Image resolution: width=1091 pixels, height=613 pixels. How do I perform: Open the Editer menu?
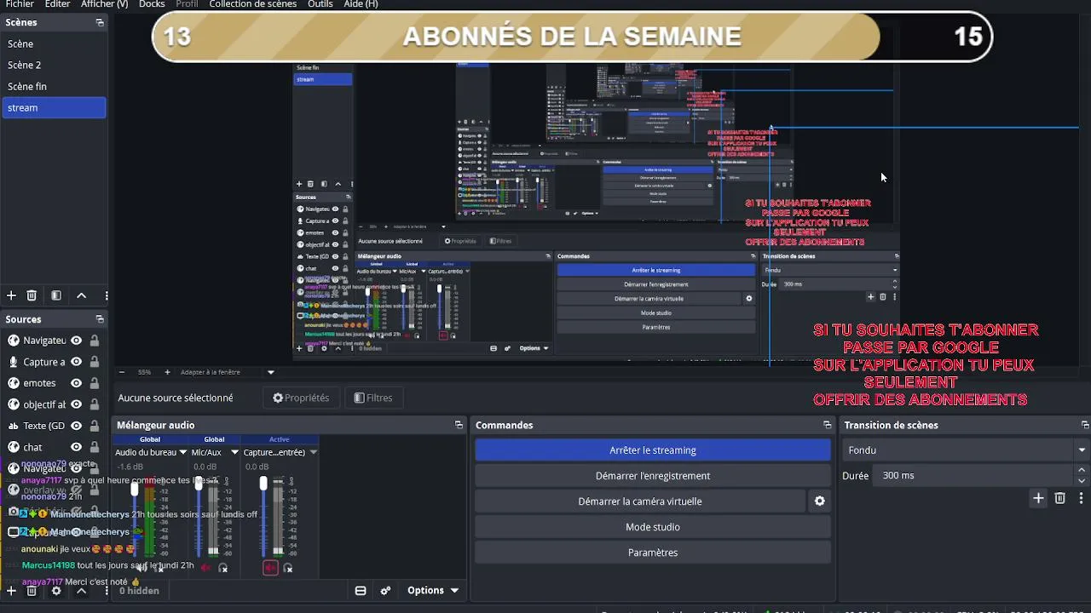[57, 4]
